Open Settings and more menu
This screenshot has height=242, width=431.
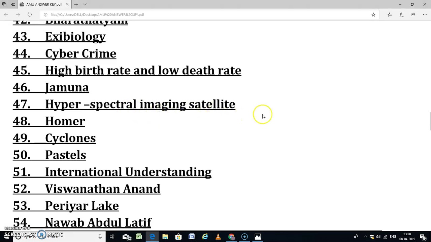425,14
